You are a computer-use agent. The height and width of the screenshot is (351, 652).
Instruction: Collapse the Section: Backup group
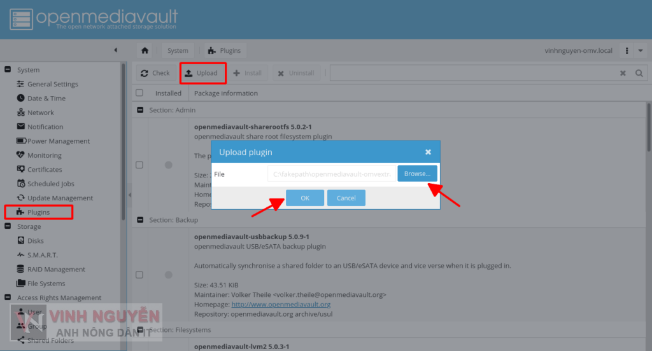(140, 220)
